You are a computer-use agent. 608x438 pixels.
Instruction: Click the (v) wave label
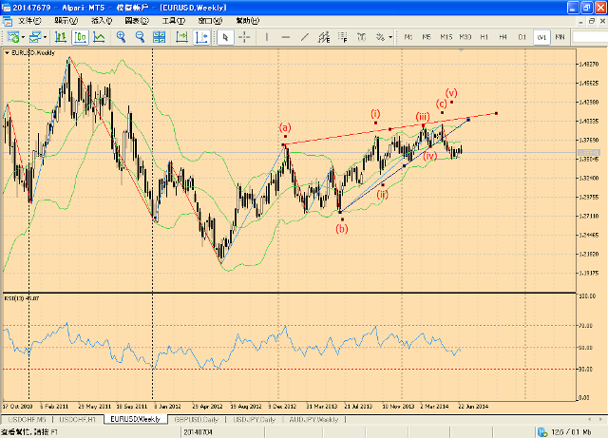point(451,93)
